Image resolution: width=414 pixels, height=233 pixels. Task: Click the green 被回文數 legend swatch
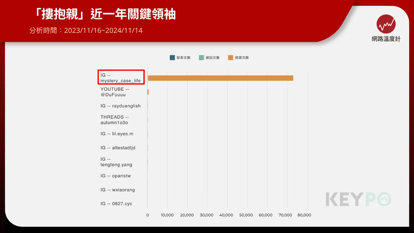pos(201,58)
